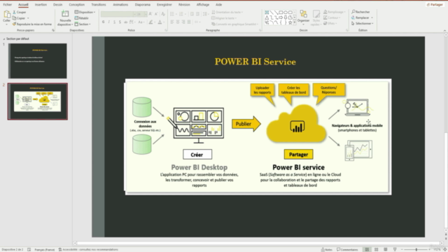
Task: Open the Notes pane
Action: point(327,249)
